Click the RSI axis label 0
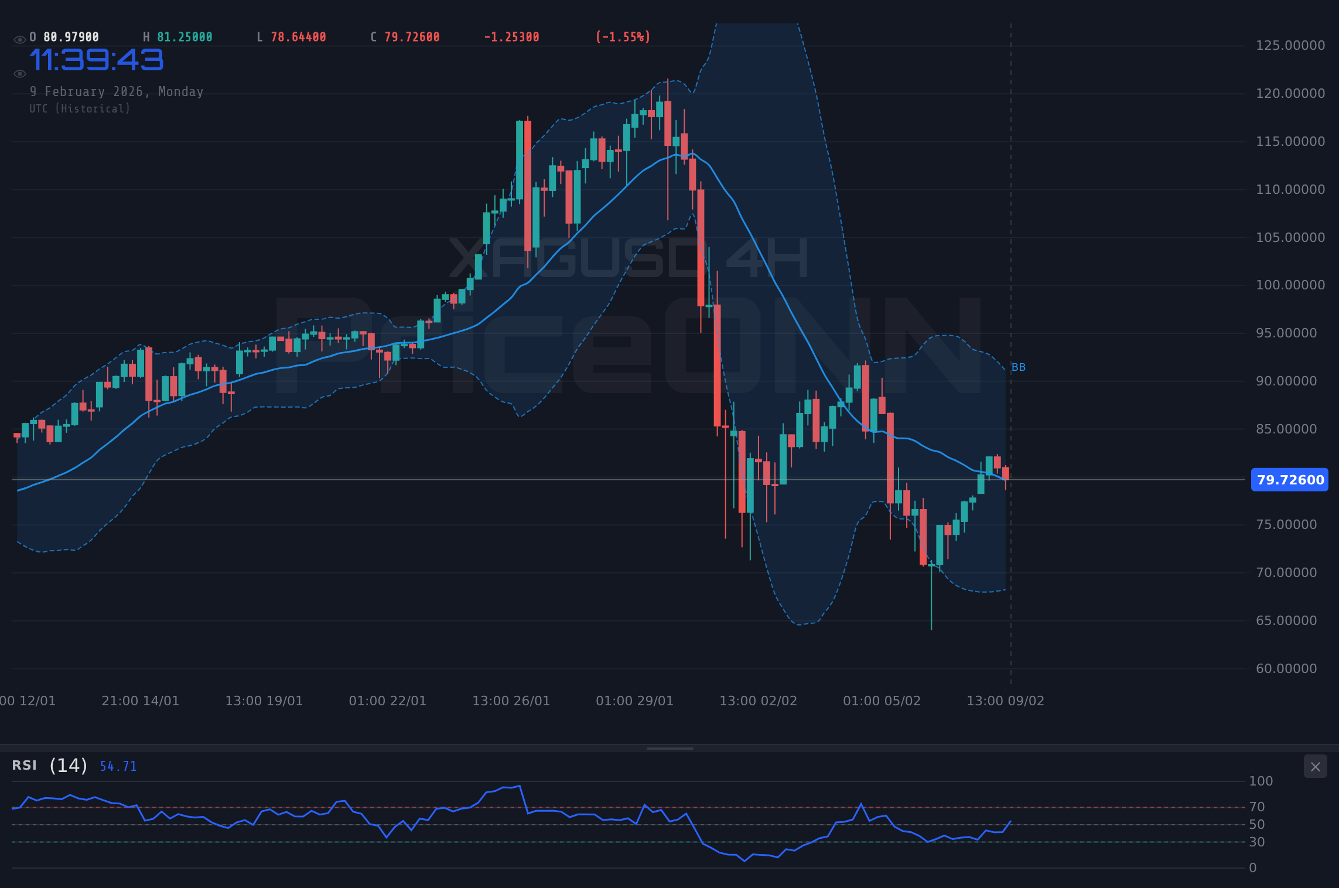Viewport: 1339px width, 888px height. coord(1253,868)
